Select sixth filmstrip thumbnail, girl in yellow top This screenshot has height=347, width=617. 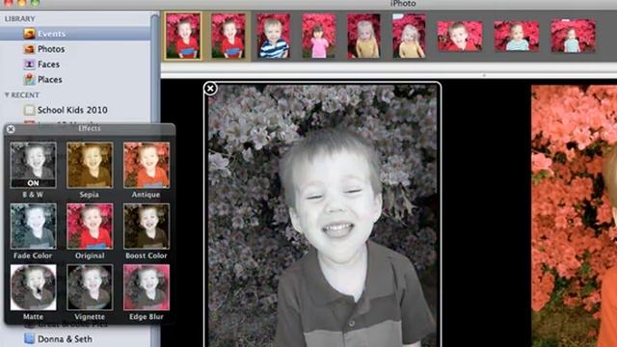click(409, 36)
